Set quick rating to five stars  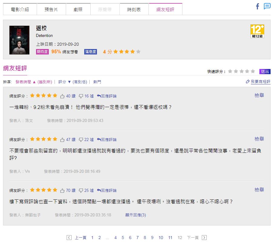pyautogui.click(x=253, y=71)
